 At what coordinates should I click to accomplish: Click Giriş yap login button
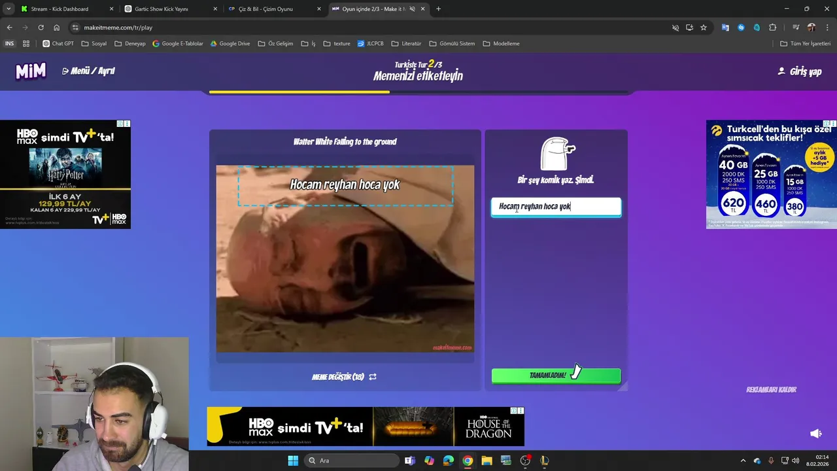click(800, 71)
